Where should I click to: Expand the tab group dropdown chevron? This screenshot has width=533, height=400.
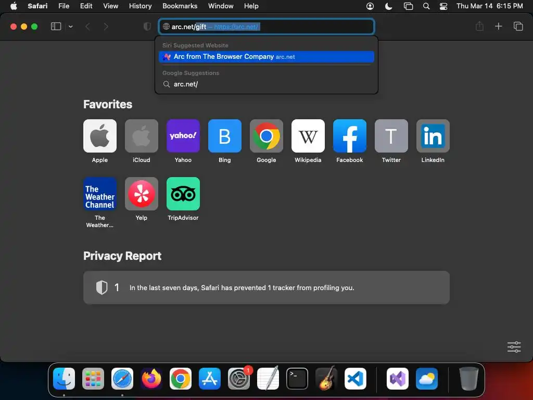click(70, 27)
